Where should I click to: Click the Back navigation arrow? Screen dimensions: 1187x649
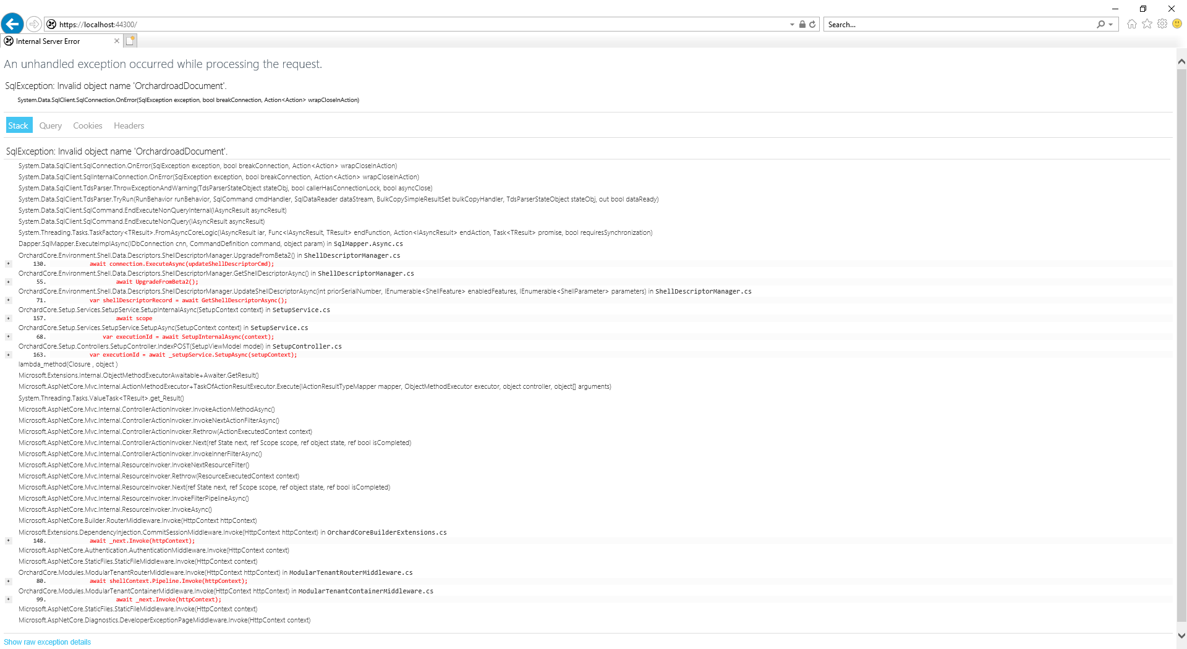click(12, 23)
